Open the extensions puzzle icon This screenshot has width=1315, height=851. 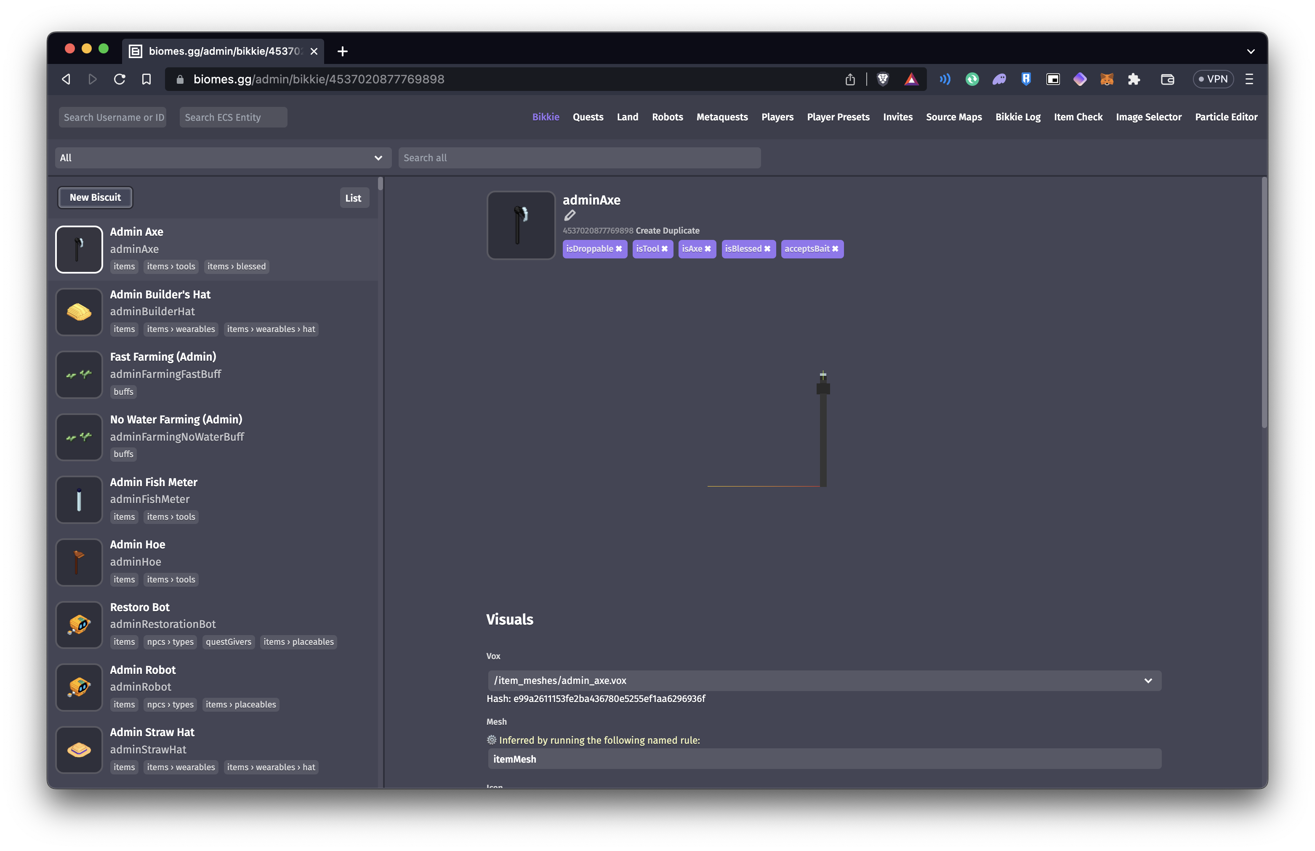point(1134,79)
